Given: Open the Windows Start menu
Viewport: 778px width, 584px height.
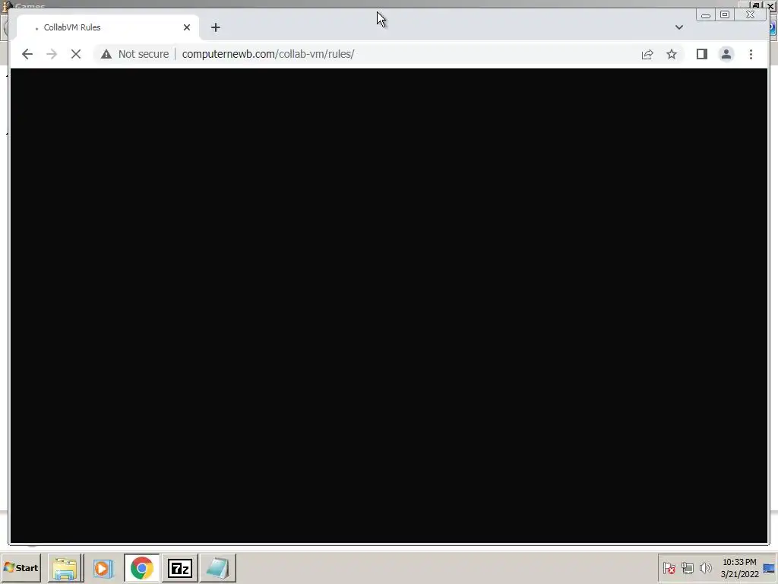Looking at the screenshot, I should (21, 567).
